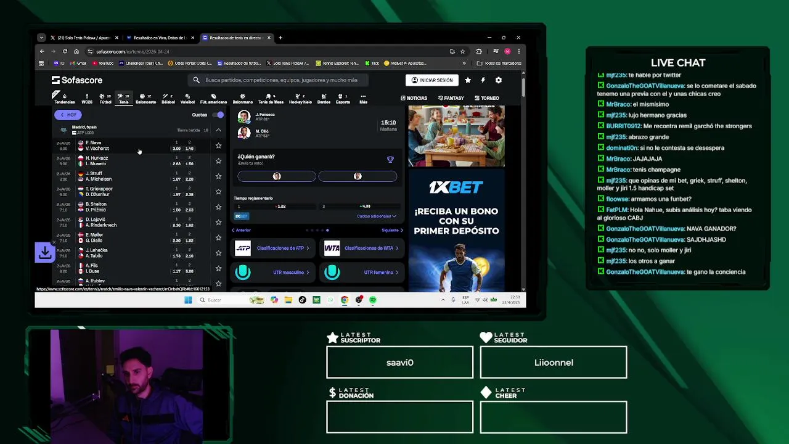Expand Cuotas adicionales

coord(376,216)
